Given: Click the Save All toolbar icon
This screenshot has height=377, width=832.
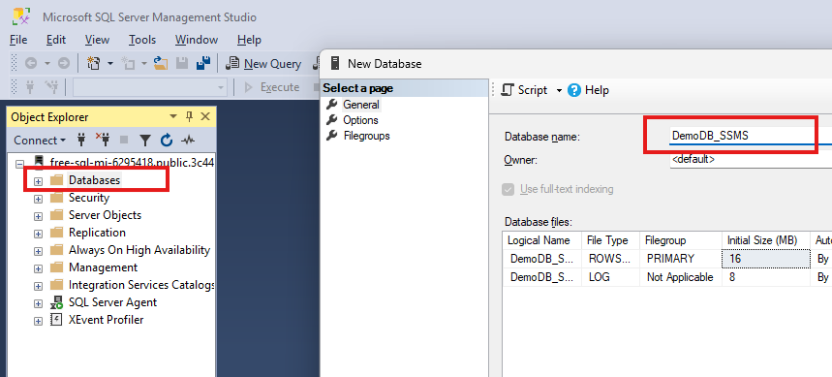Looking at the screenshot, I should [203, 64].
